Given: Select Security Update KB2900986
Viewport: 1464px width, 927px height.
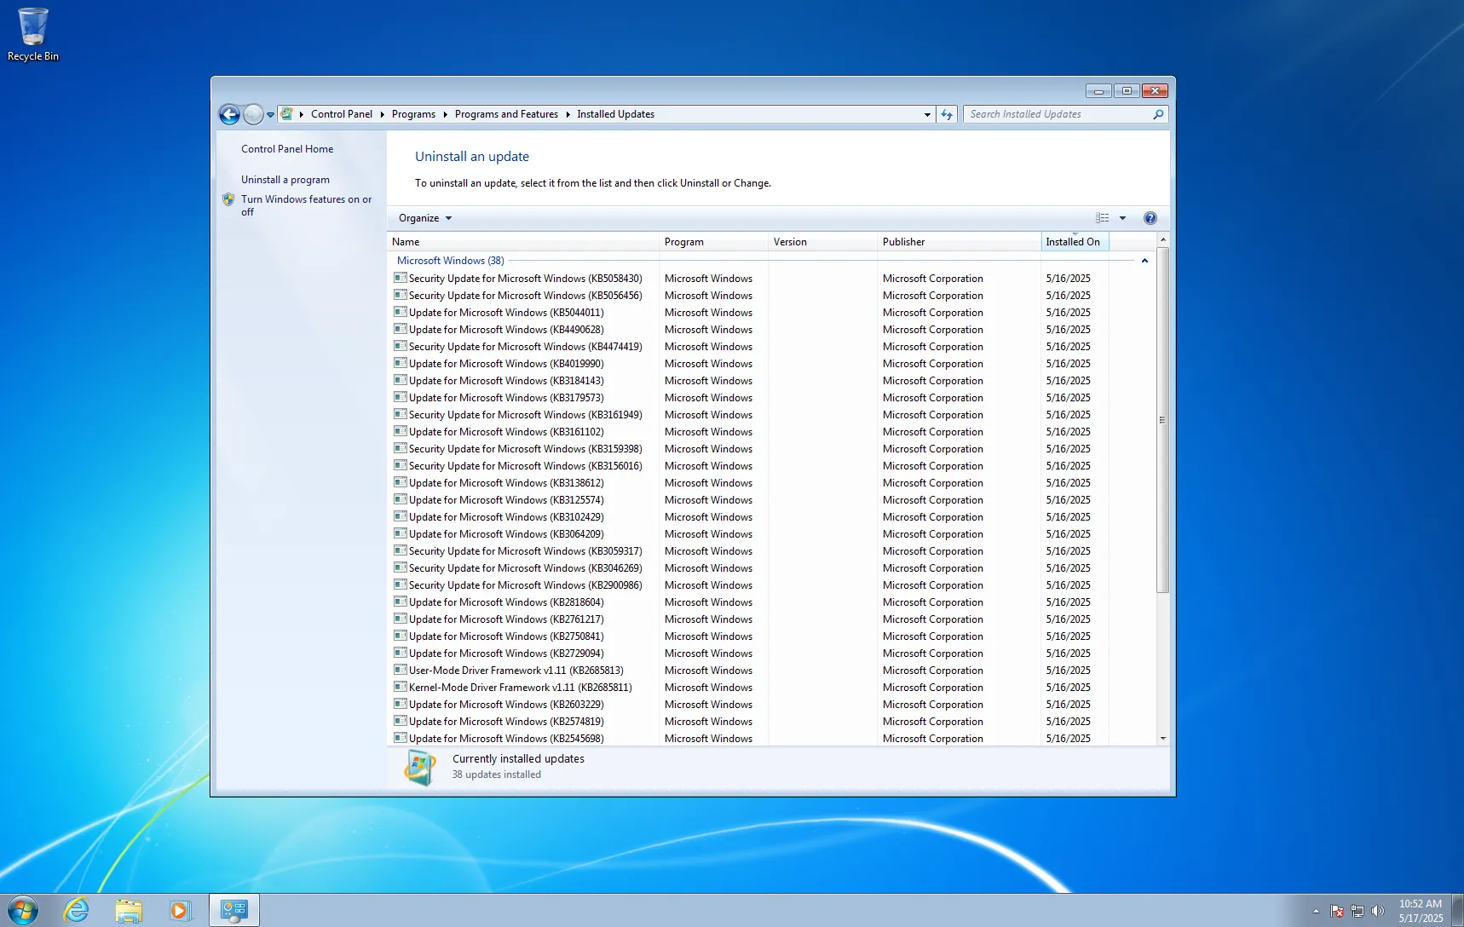Looking at the screenshot, I should tap(525, 585).
